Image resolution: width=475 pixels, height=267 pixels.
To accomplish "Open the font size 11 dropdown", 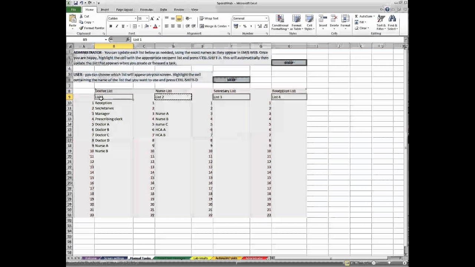I will (147, 19).
